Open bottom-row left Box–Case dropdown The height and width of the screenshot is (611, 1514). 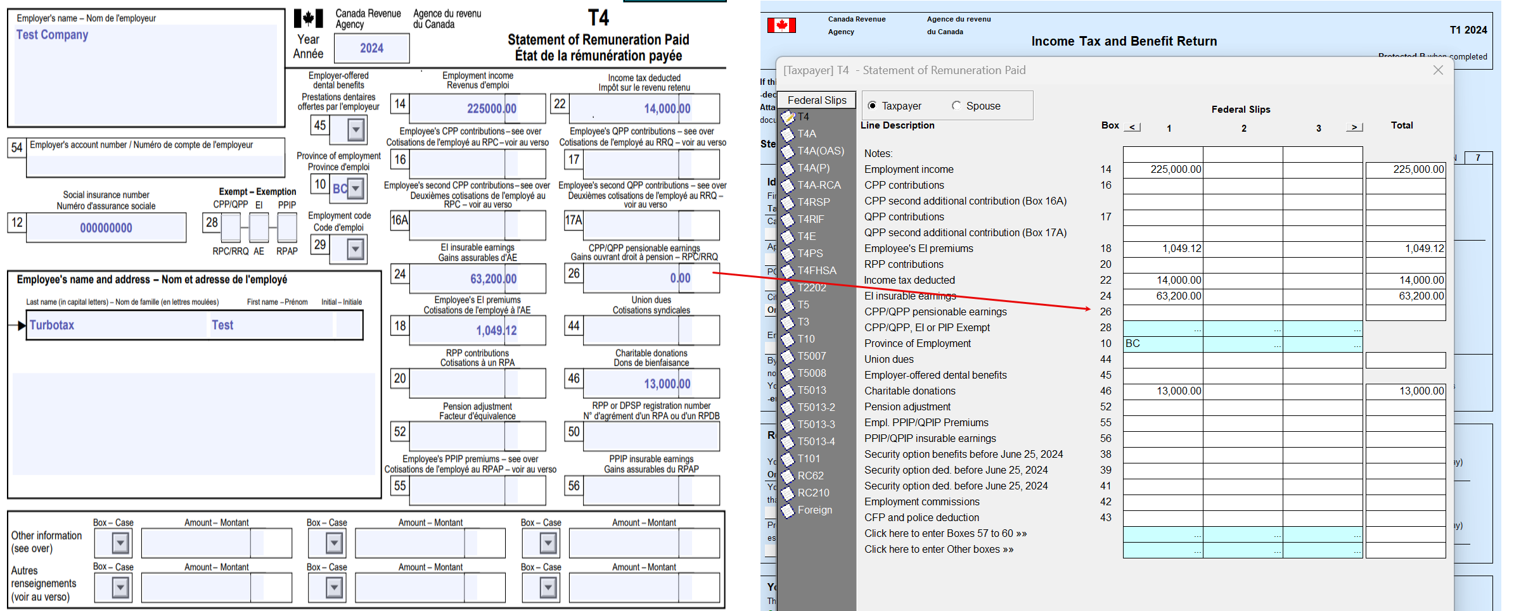tap(120, 588)
